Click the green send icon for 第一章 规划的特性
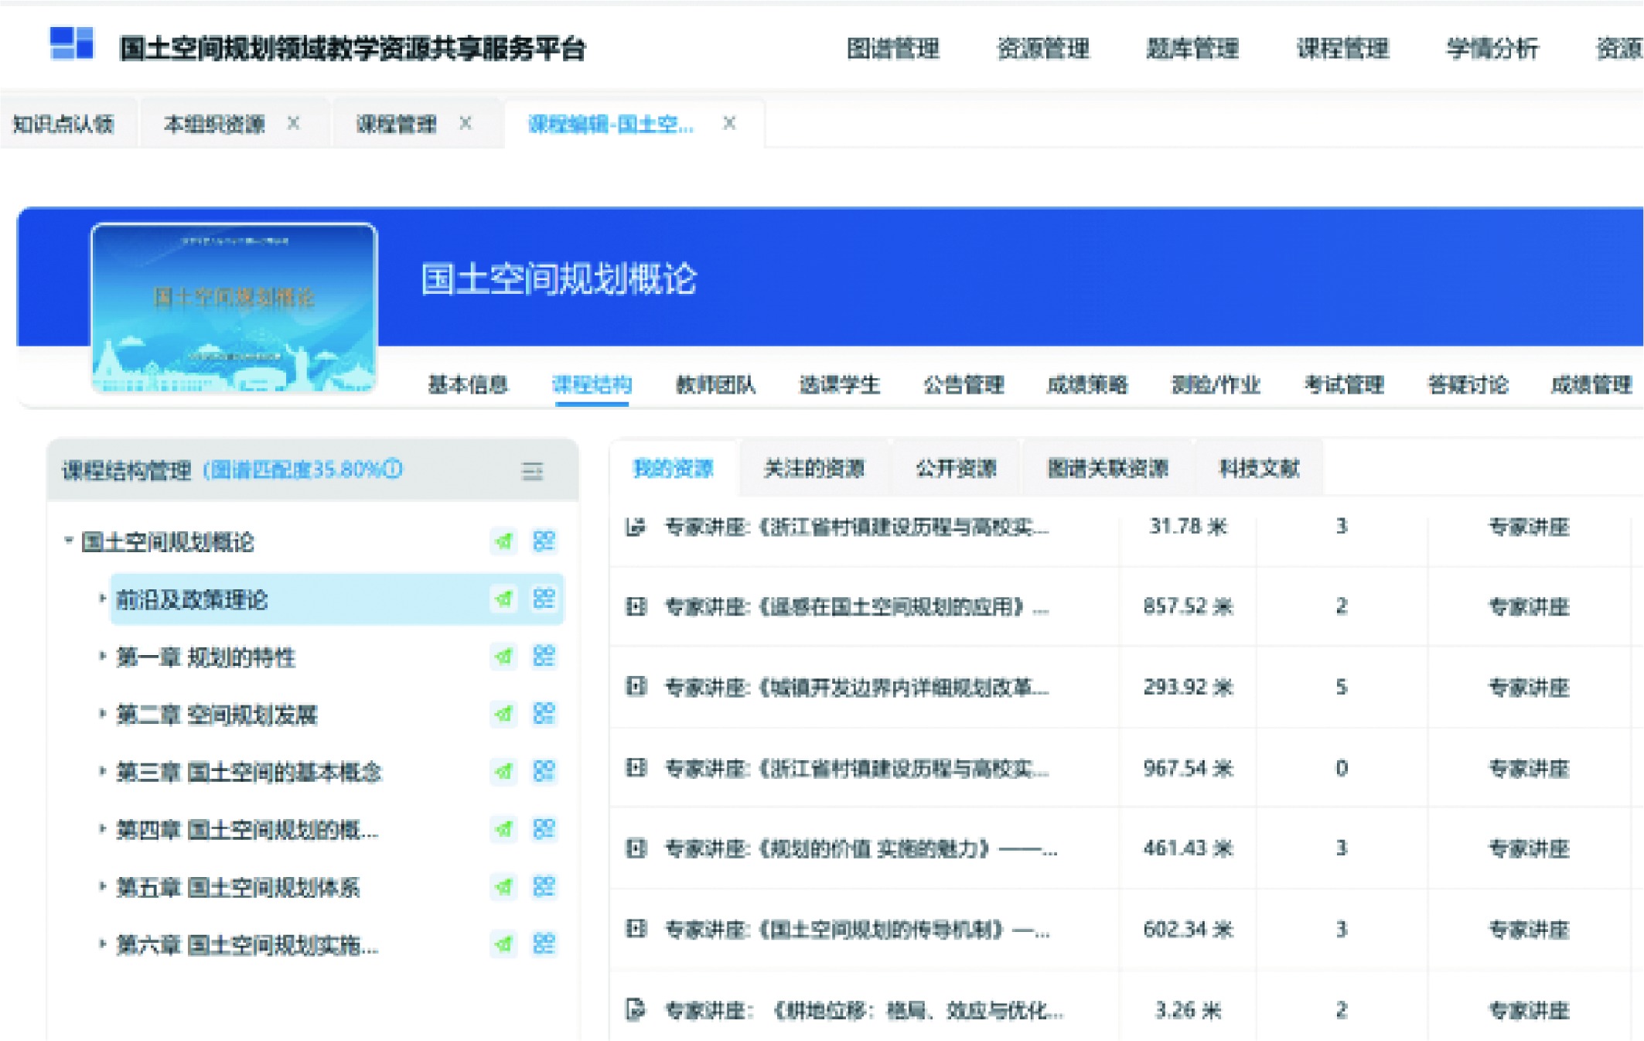The height and width of the screenshot is (1041, 1644). [x=504, y=657]
